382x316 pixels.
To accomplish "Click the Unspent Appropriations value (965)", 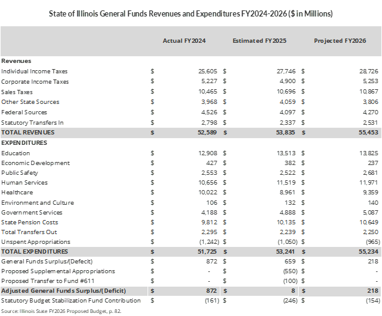I will tap(373, 242).
